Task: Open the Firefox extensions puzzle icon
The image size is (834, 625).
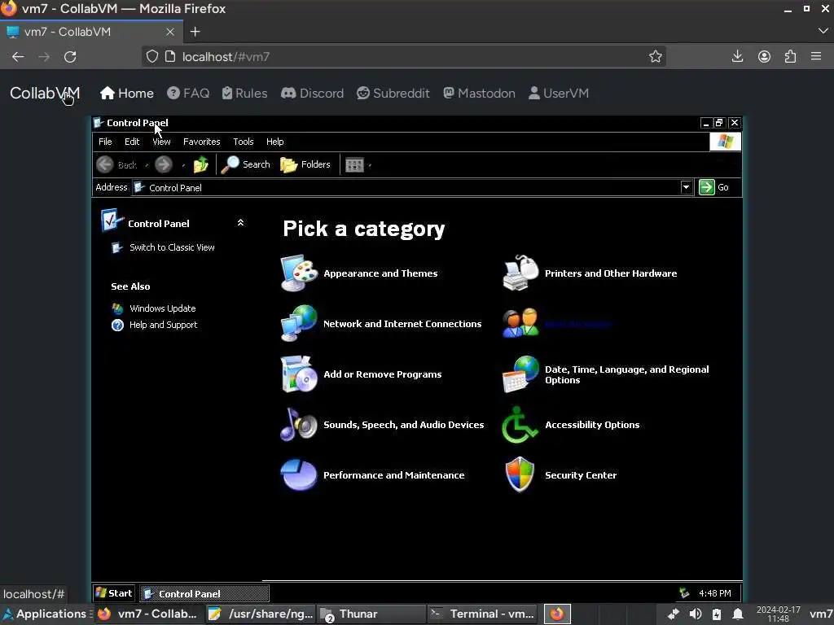Action: [790, 56]
